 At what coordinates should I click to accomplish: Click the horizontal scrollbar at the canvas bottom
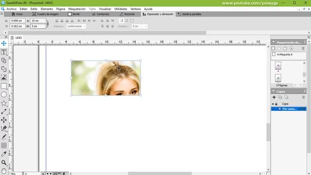point(160,174)
